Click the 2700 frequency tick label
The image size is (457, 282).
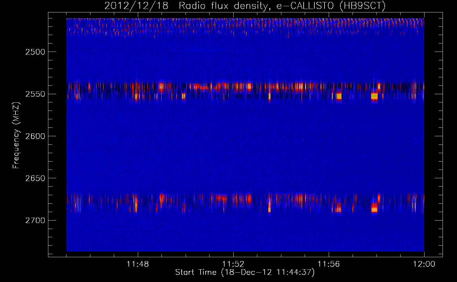click(35, 220)
